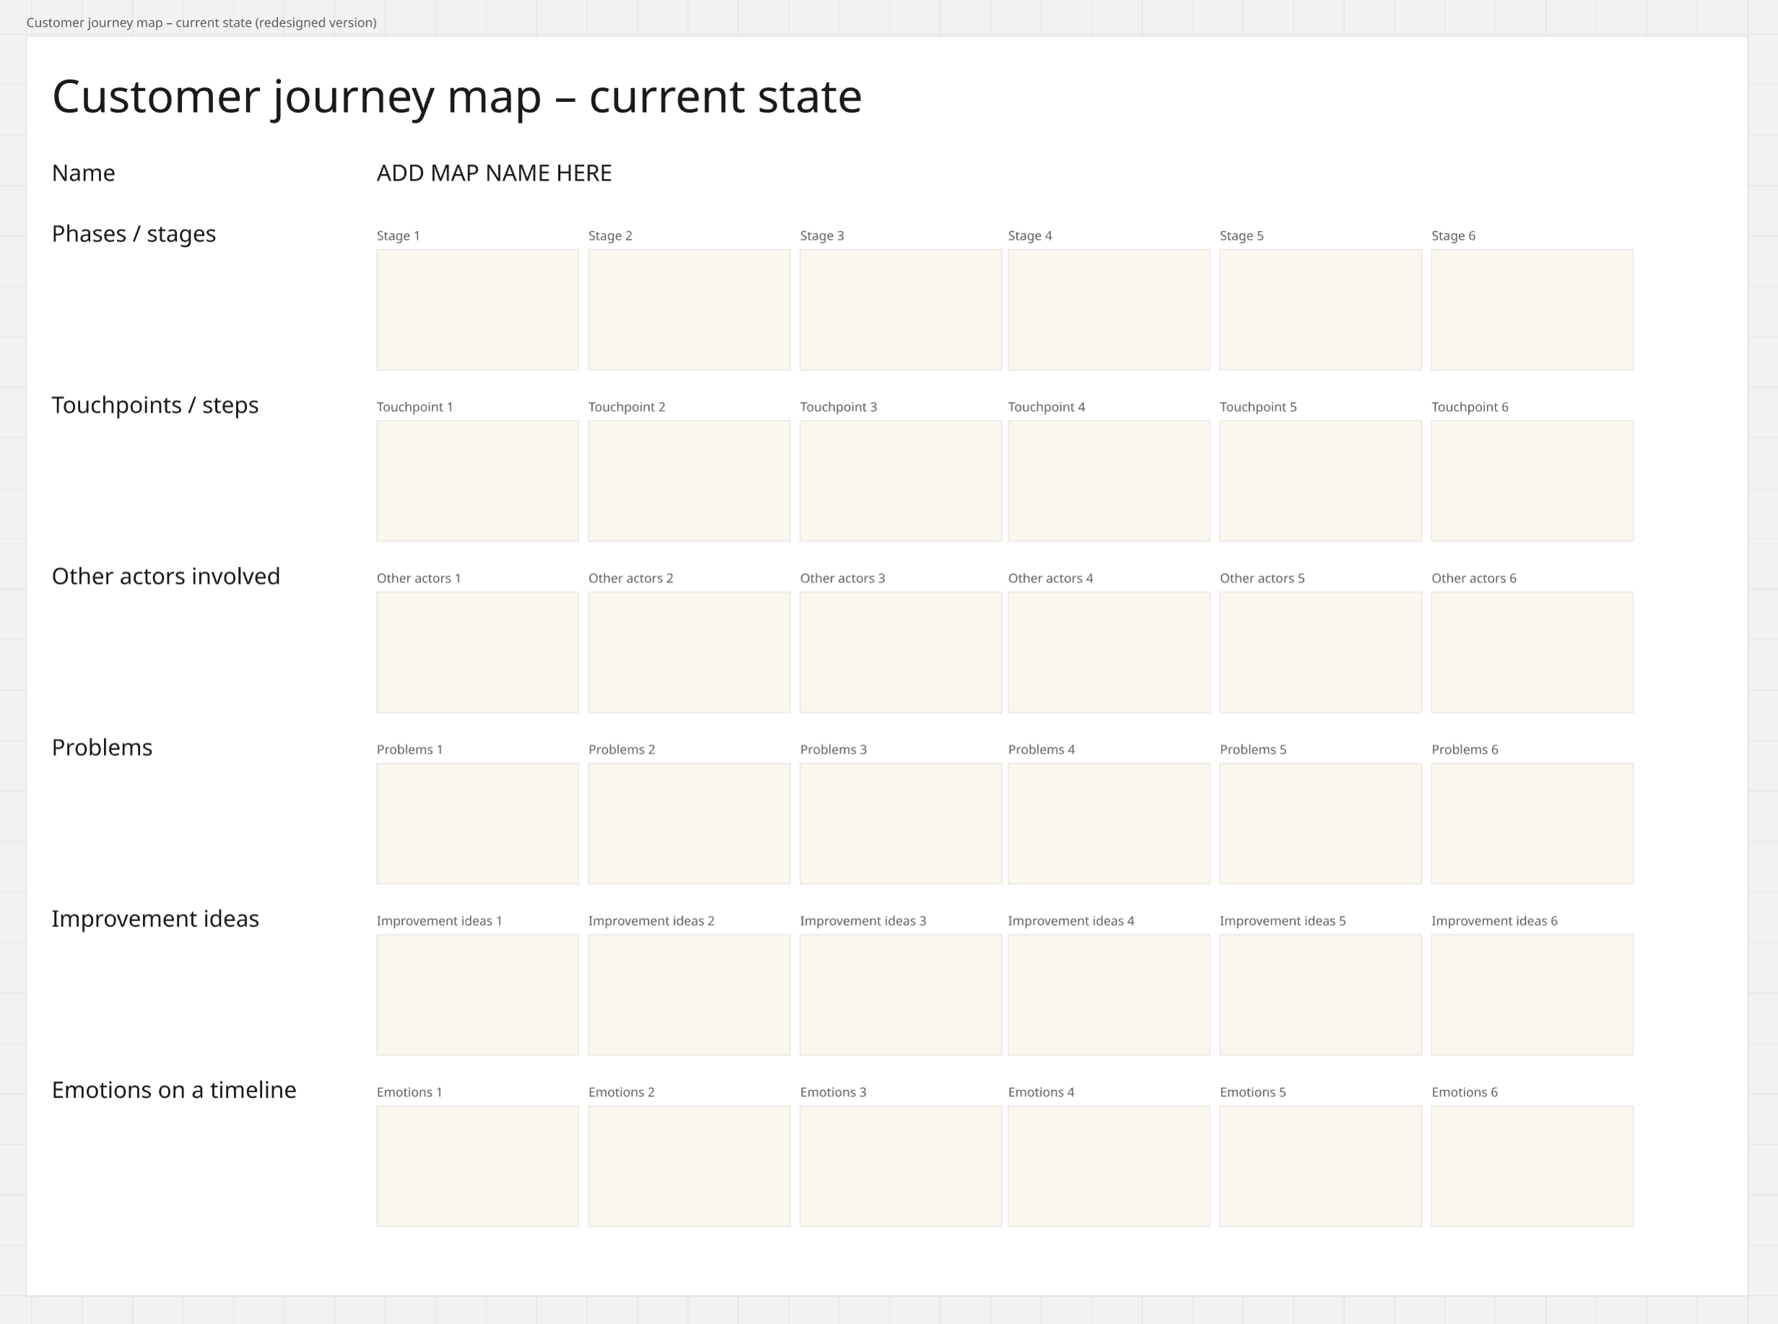Viewport: 1778px width, 1324px height.
Task: Select the 'Customer journey map – current state' heading
Action: click(x=457, y=97)
